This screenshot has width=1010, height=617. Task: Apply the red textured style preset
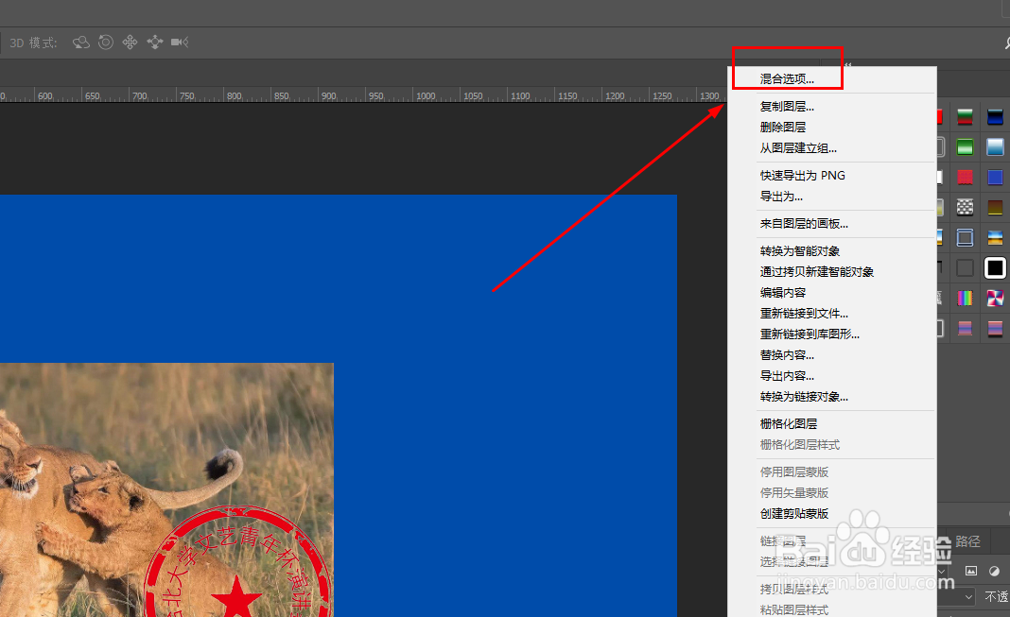pos(965,177)
